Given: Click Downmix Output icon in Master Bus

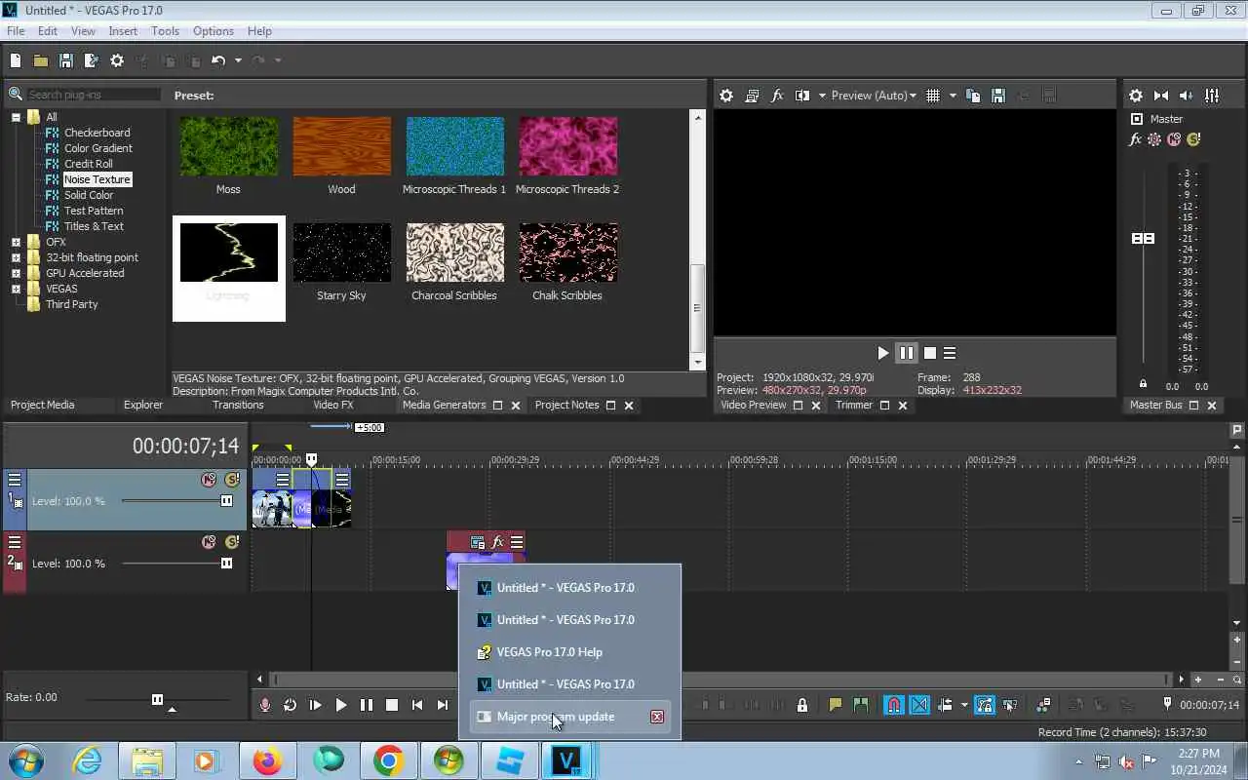Looking at the screenshot, I should pos(1161,96).
